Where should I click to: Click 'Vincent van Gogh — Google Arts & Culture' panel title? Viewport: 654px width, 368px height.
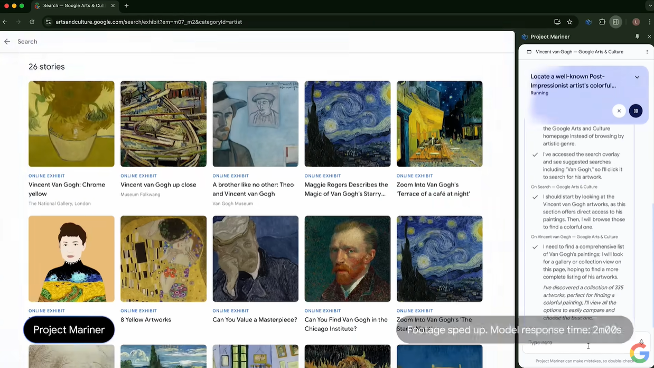coord(580,52)
